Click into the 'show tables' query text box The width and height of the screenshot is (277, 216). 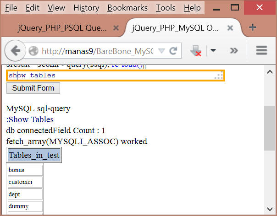115,76
